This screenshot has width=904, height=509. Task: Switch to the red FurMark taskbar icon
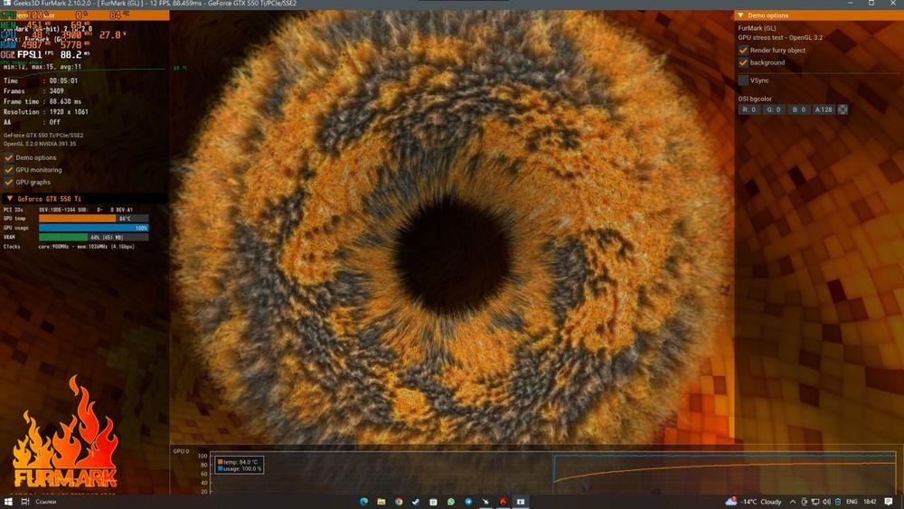(x=503, y=502)
